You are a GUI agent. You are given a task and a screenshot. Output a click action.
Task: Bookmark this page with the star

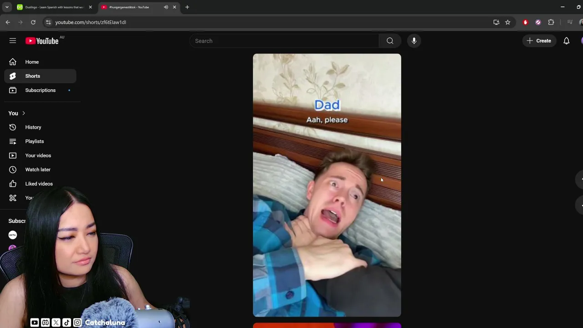coord(508,22)
